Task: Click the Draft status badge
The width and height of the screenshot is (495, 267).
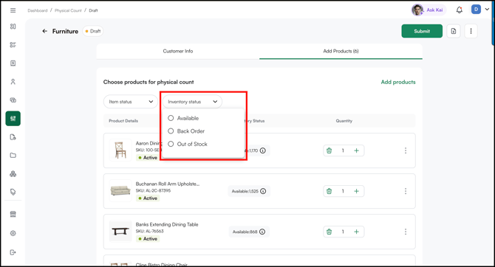Action: tap(93, 31)
